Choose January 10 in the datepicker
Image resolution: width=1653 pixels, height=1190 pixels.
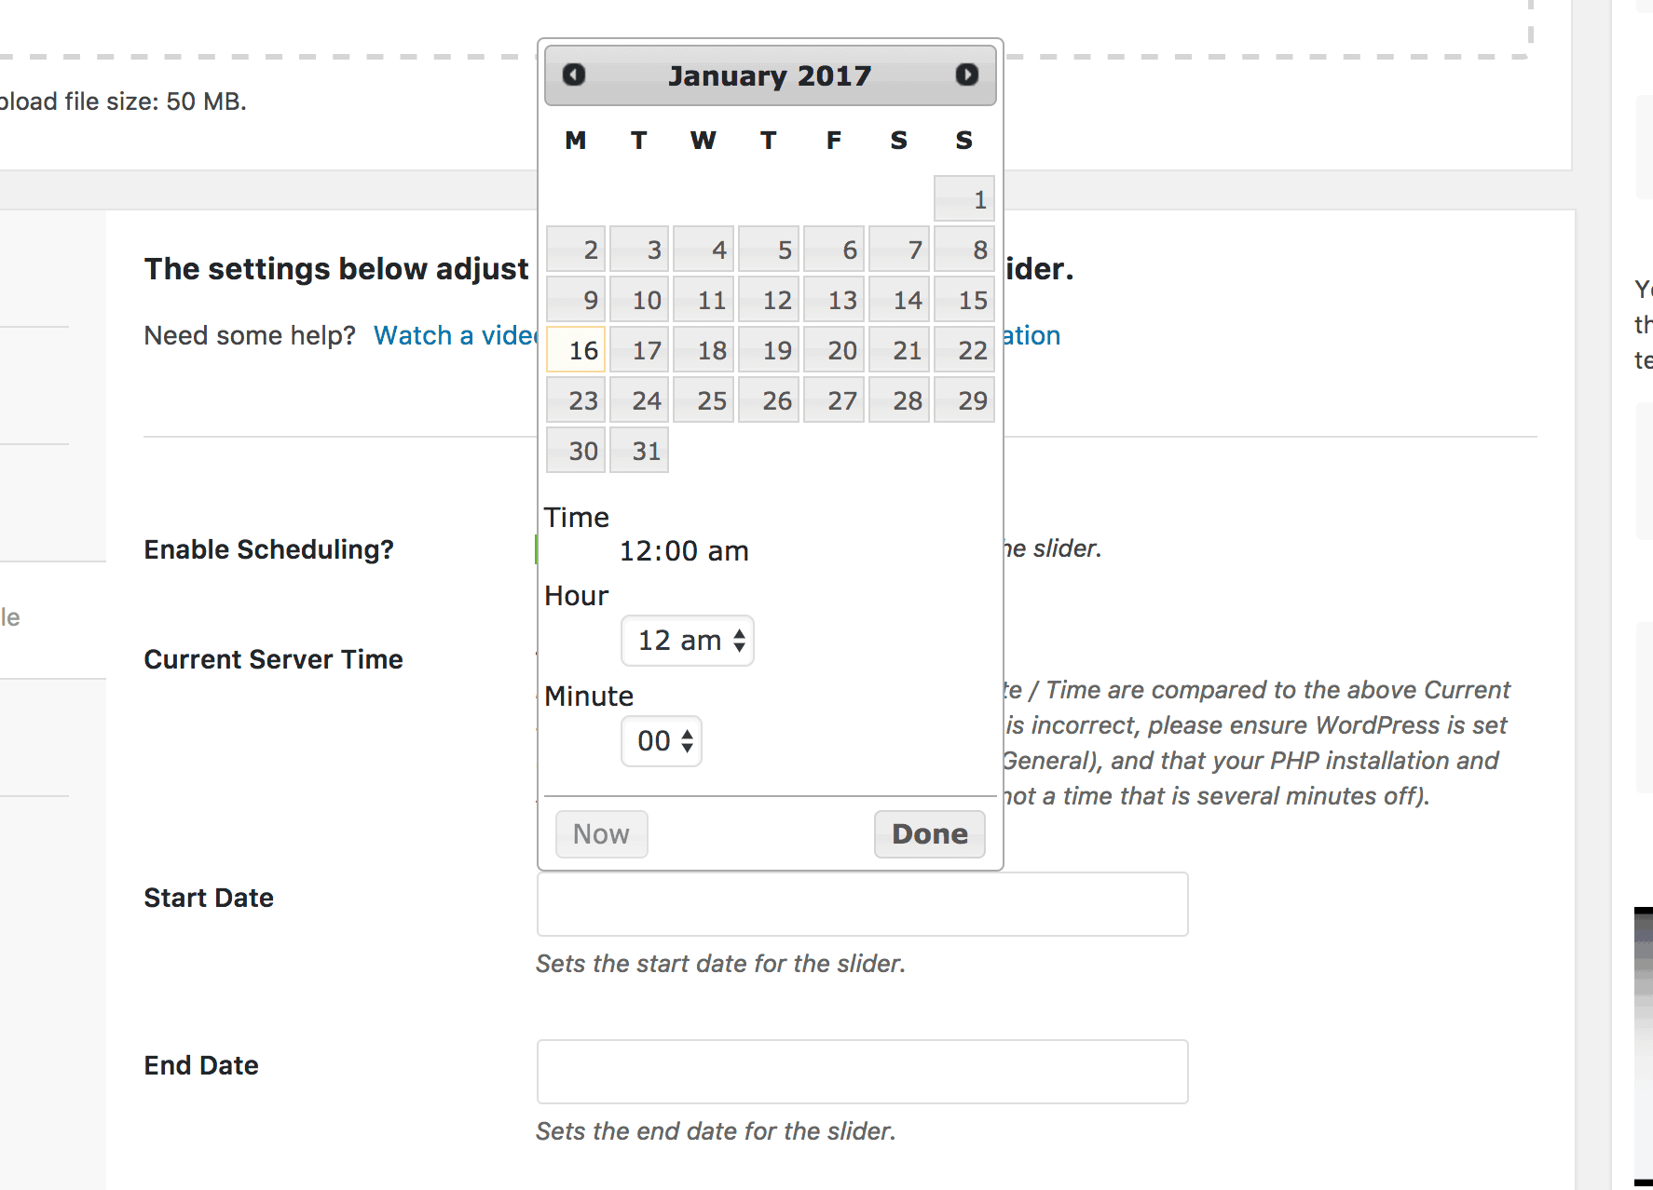tap(640, 300)
